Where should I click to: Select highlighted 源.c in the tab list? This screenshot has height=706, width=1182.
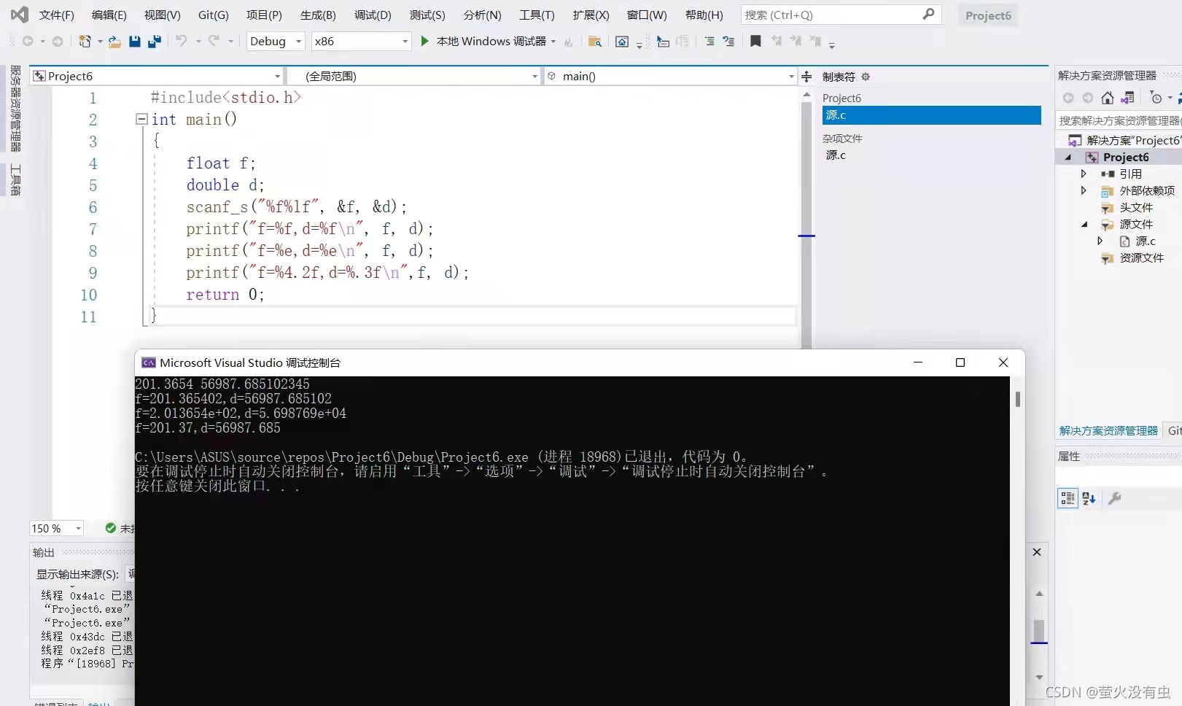[931, 115]
